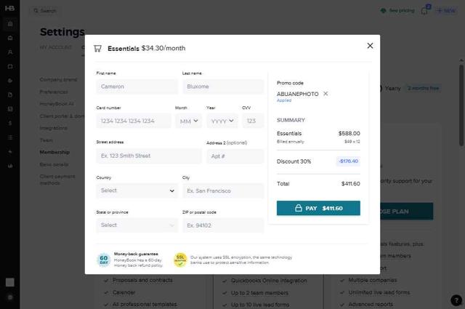Select Client payment methods menu item
This screenshot has height=309, width=465.
(x=57, y=180)
